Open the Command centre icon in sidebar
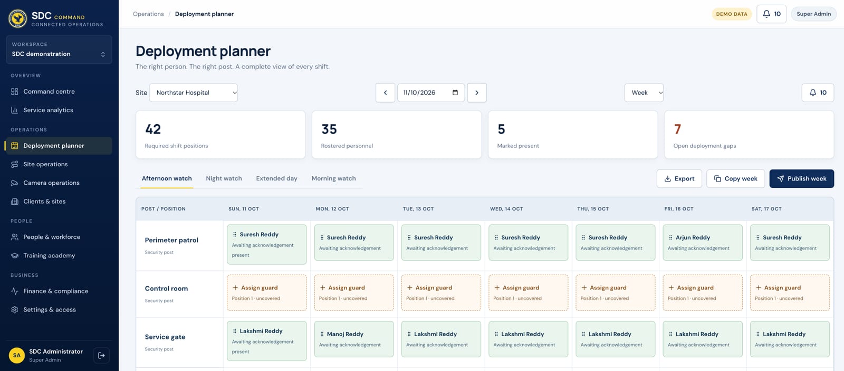Image resolution: width=844 pixels, height=371 pixels. coord(15,92)
